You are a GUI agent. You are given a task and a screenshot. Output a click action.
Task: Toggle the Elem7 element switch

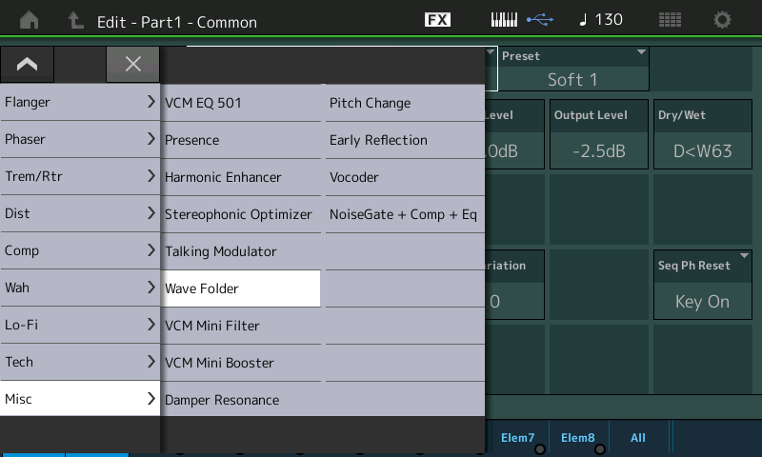518,438
